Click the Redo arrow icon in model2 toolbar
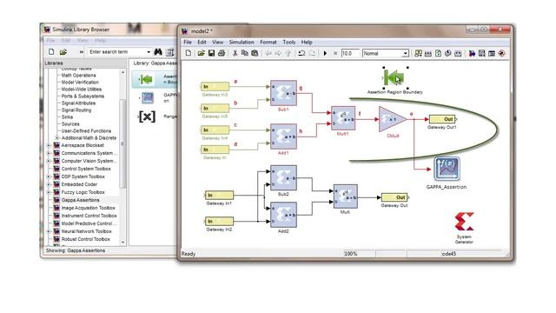Viewport: 556px width, 313px height. click(x=312, y=53)
